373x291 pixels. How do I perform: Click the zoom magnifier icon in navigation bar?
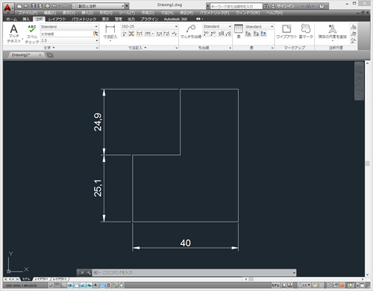pyautogui.click(x=359, y=88)
